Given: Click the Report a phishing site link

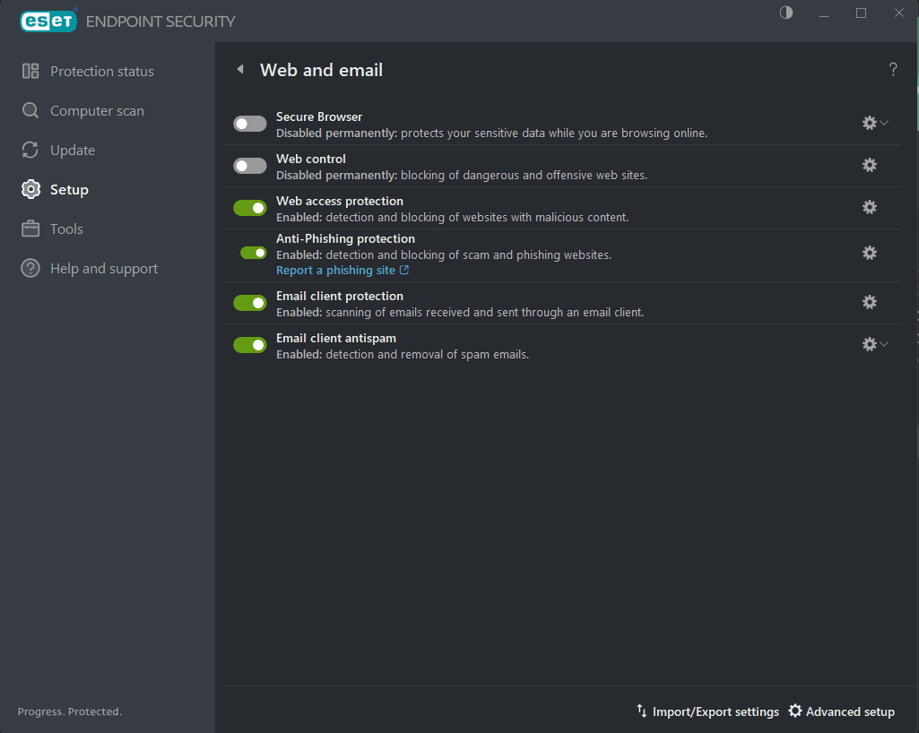Looking at the screenshot, I should (x=336, y=270).
